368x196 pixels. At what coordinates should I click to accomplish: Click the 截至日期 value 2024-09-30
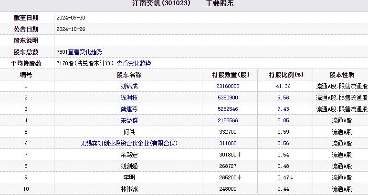(71, 18)
